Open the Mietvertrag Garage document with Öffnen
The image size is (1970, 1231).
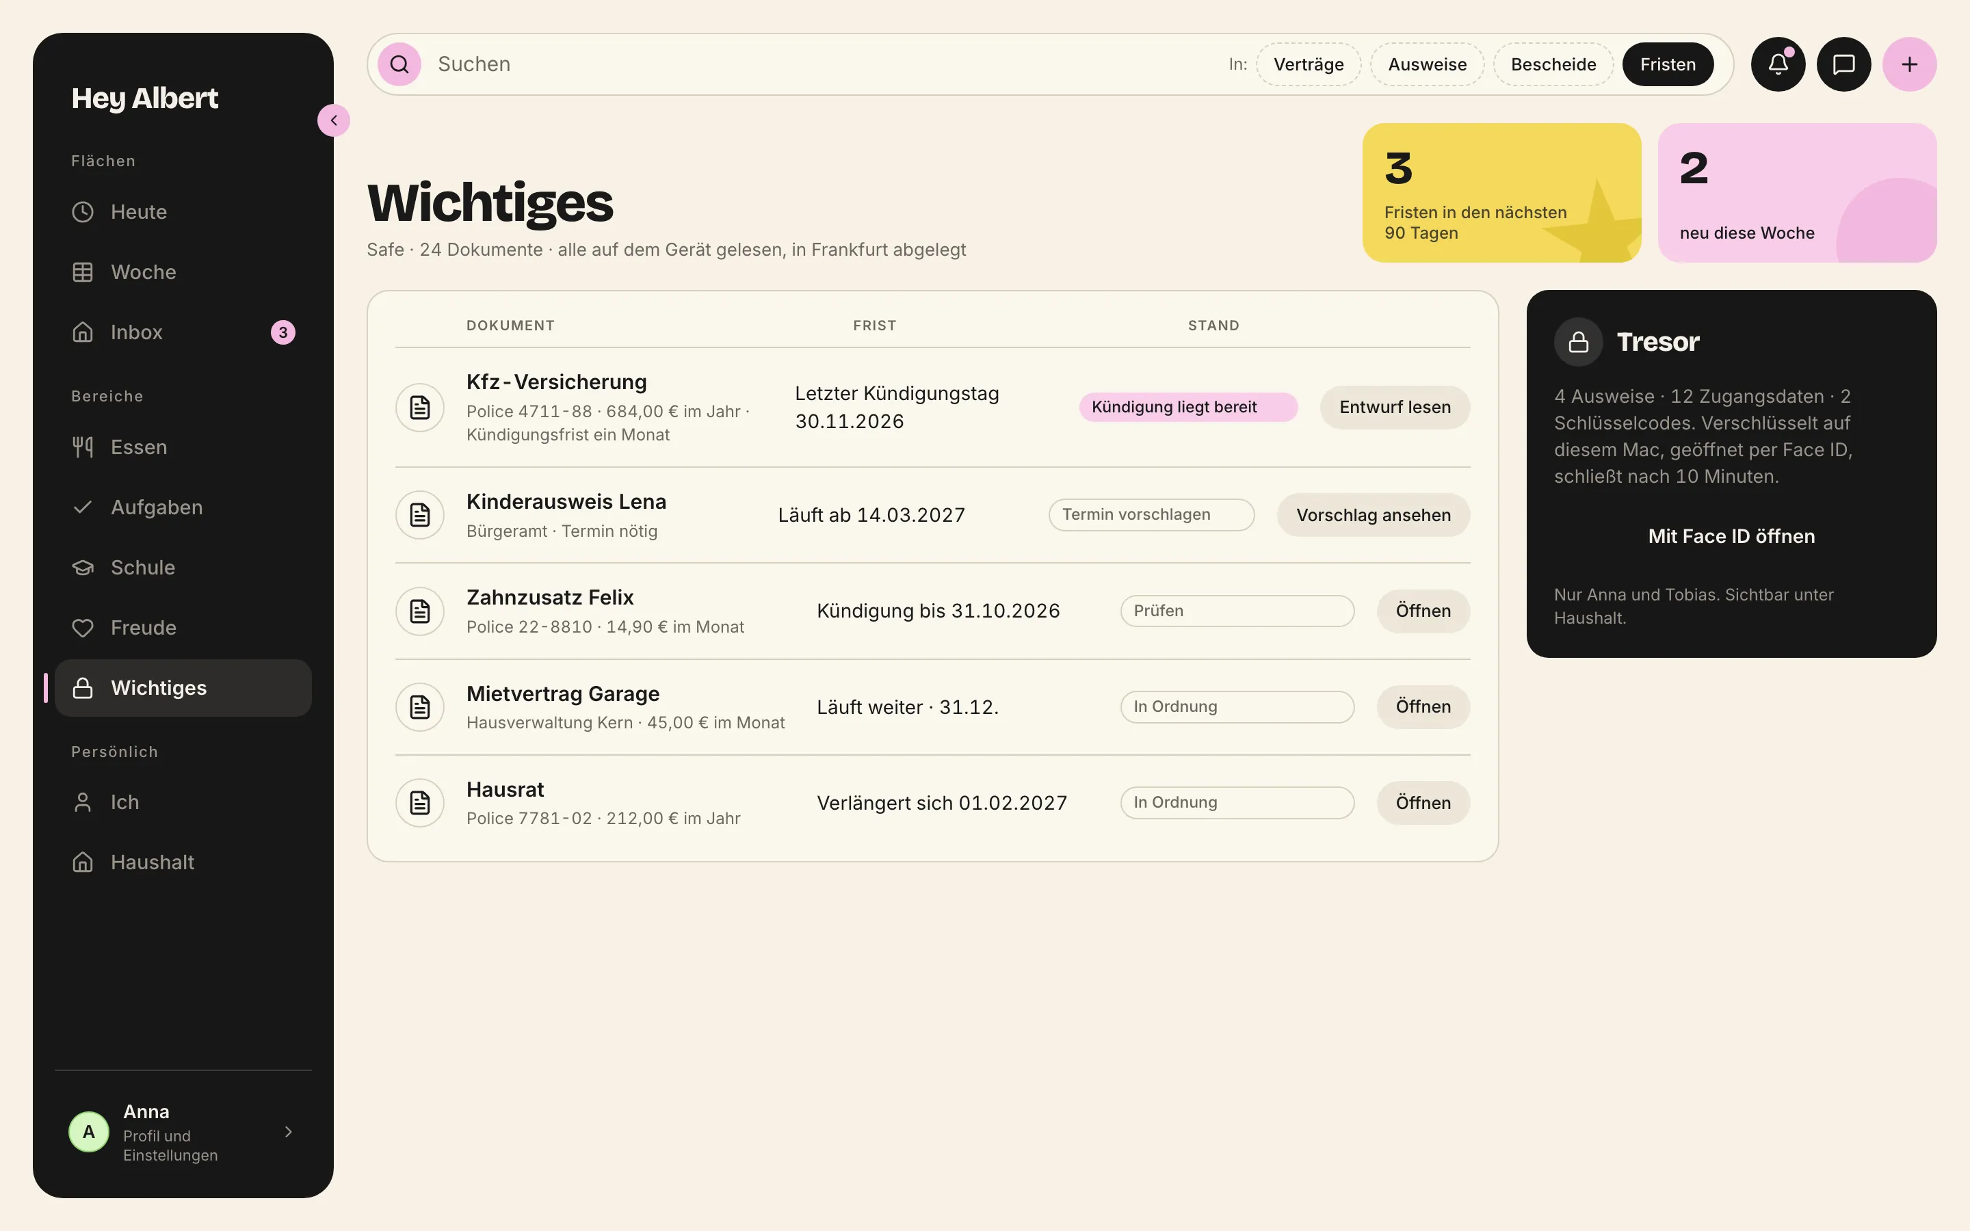point(1423,706)
